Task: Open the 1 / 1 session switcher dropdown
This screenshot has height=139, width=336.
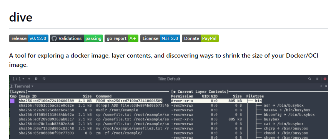Action: (18, 79)
